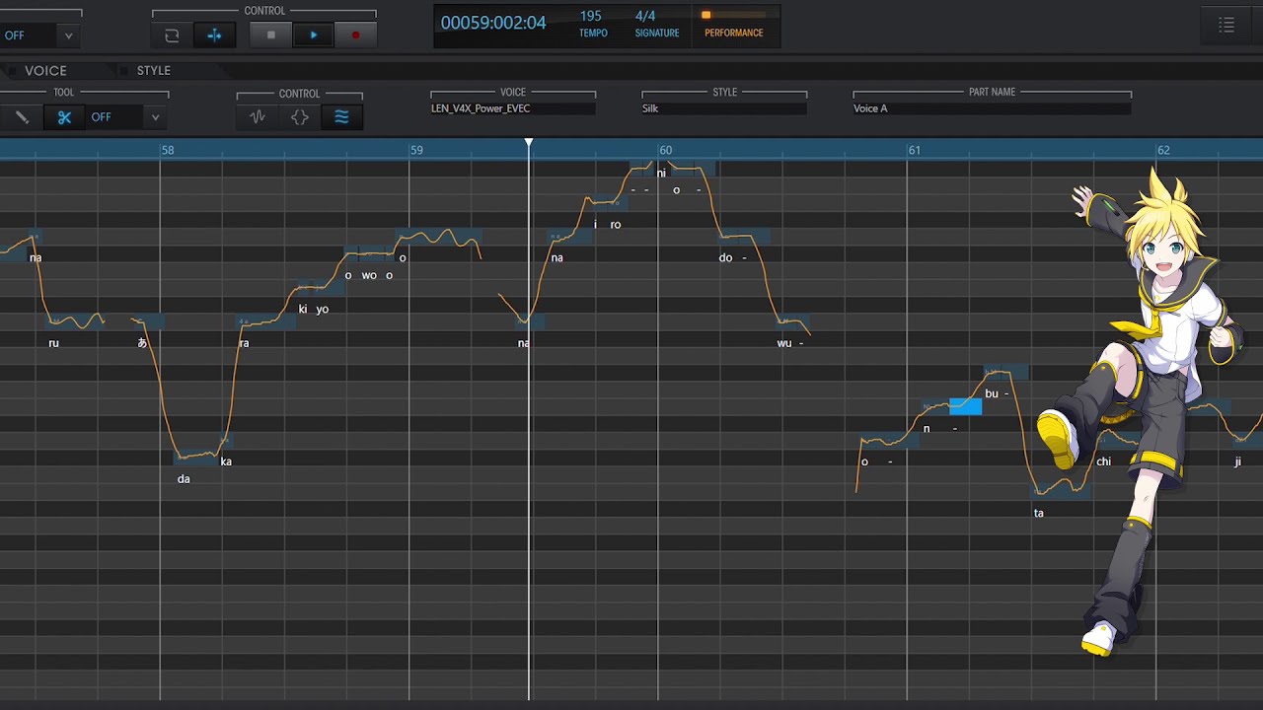
Task: Toggle the pitch curve wave lines control
Action: click(341, 117)
